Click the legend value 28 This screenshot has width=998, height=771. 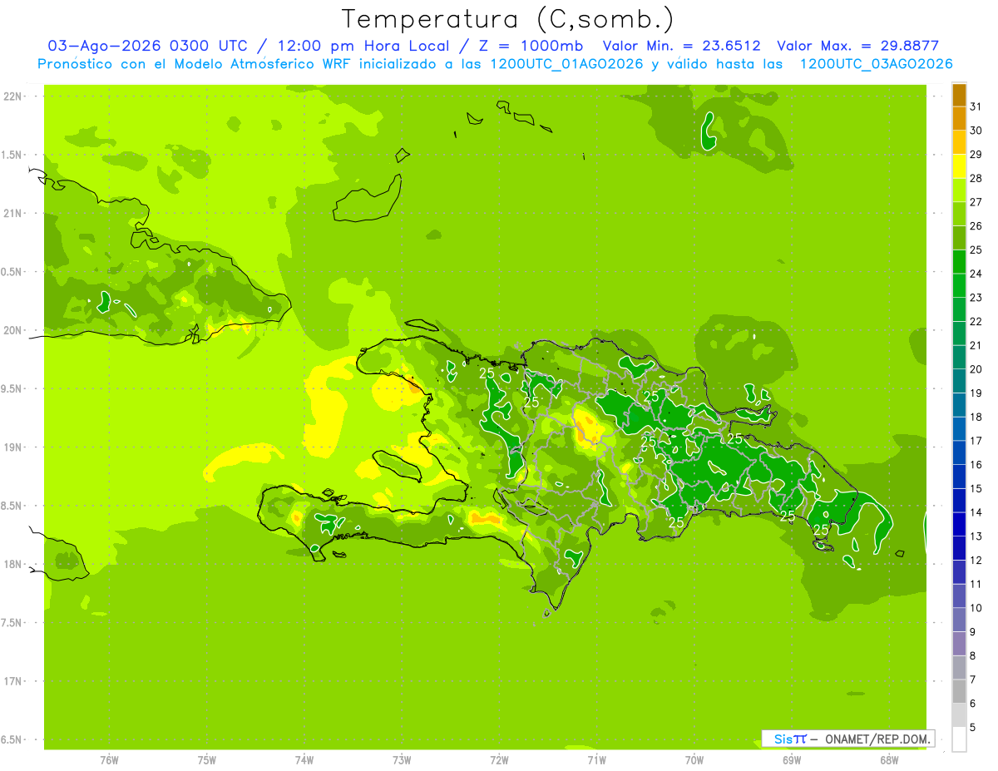pyautogui.click(x=976, y=178)
